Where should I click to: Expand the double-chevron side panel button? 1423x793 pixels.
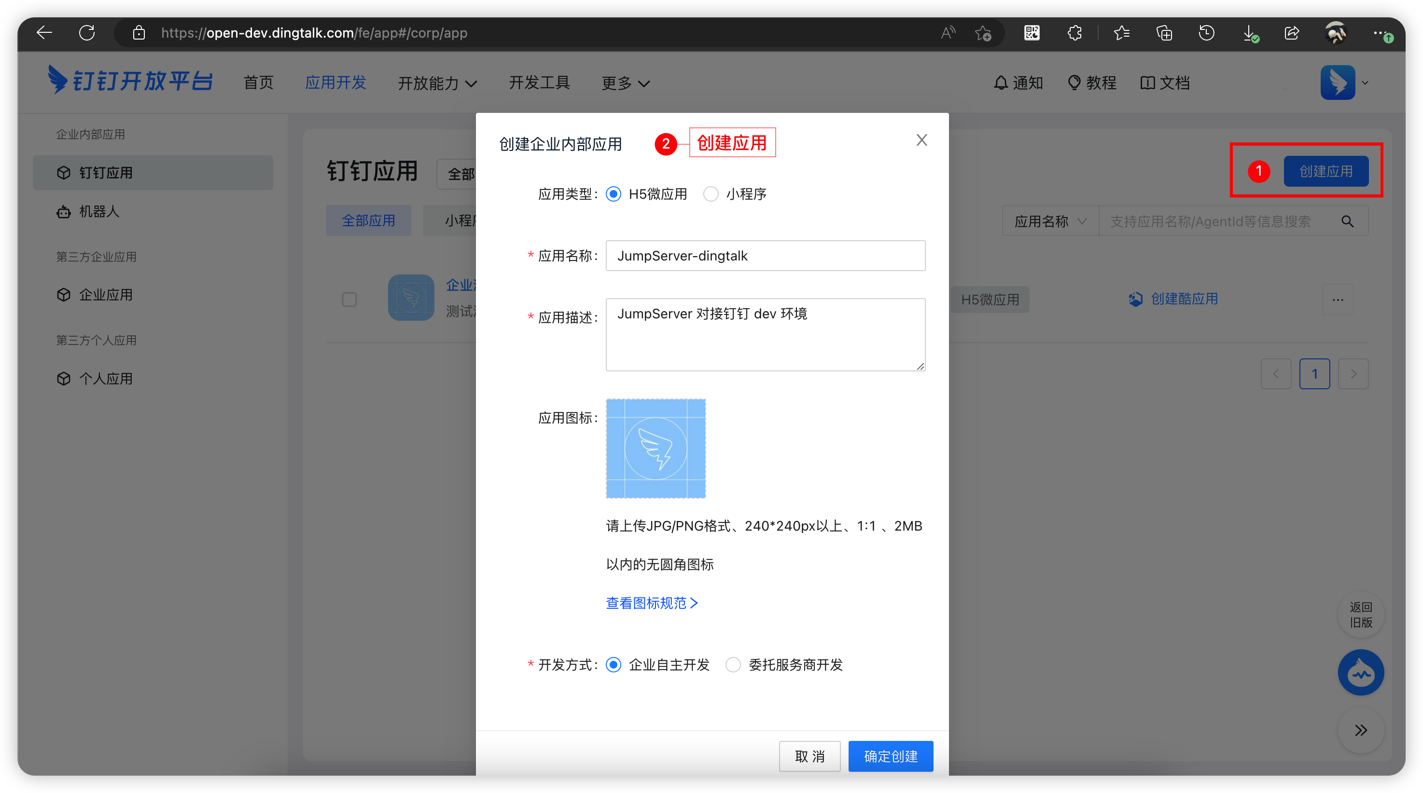(1361, 730)
